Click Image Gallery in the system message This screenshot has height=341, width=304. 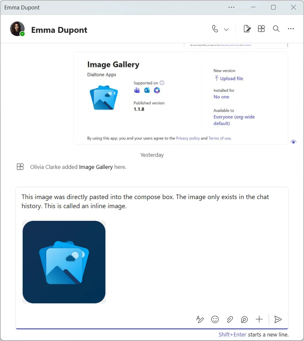point(96,167)
